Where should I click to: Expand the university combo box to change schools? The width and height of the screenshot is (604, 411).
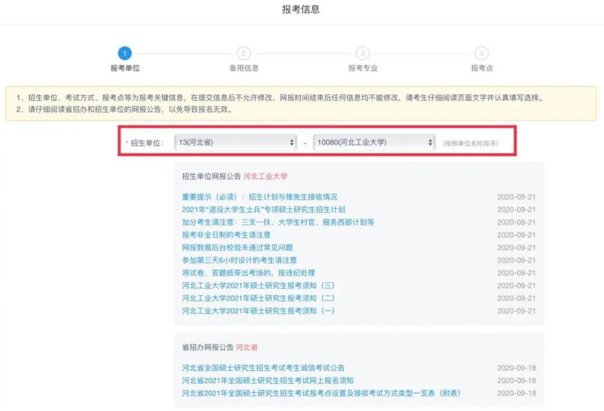click(374, 142)
